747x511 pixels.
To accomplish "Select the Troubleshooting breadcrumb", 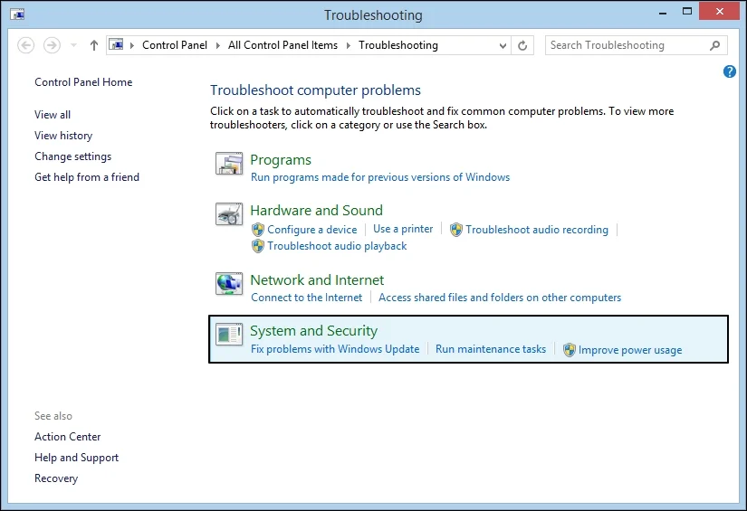I will point(398,45).
